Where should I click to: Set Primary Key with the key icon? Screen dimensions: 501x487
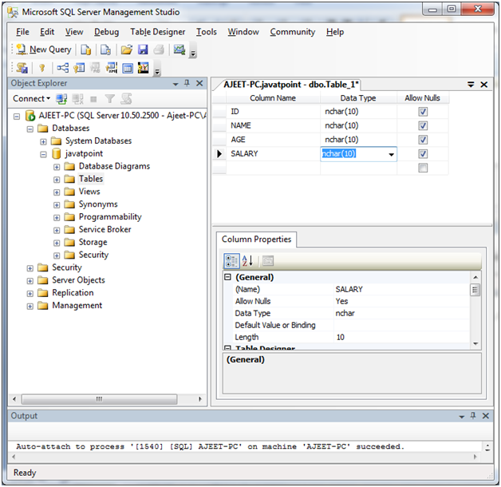41,68
